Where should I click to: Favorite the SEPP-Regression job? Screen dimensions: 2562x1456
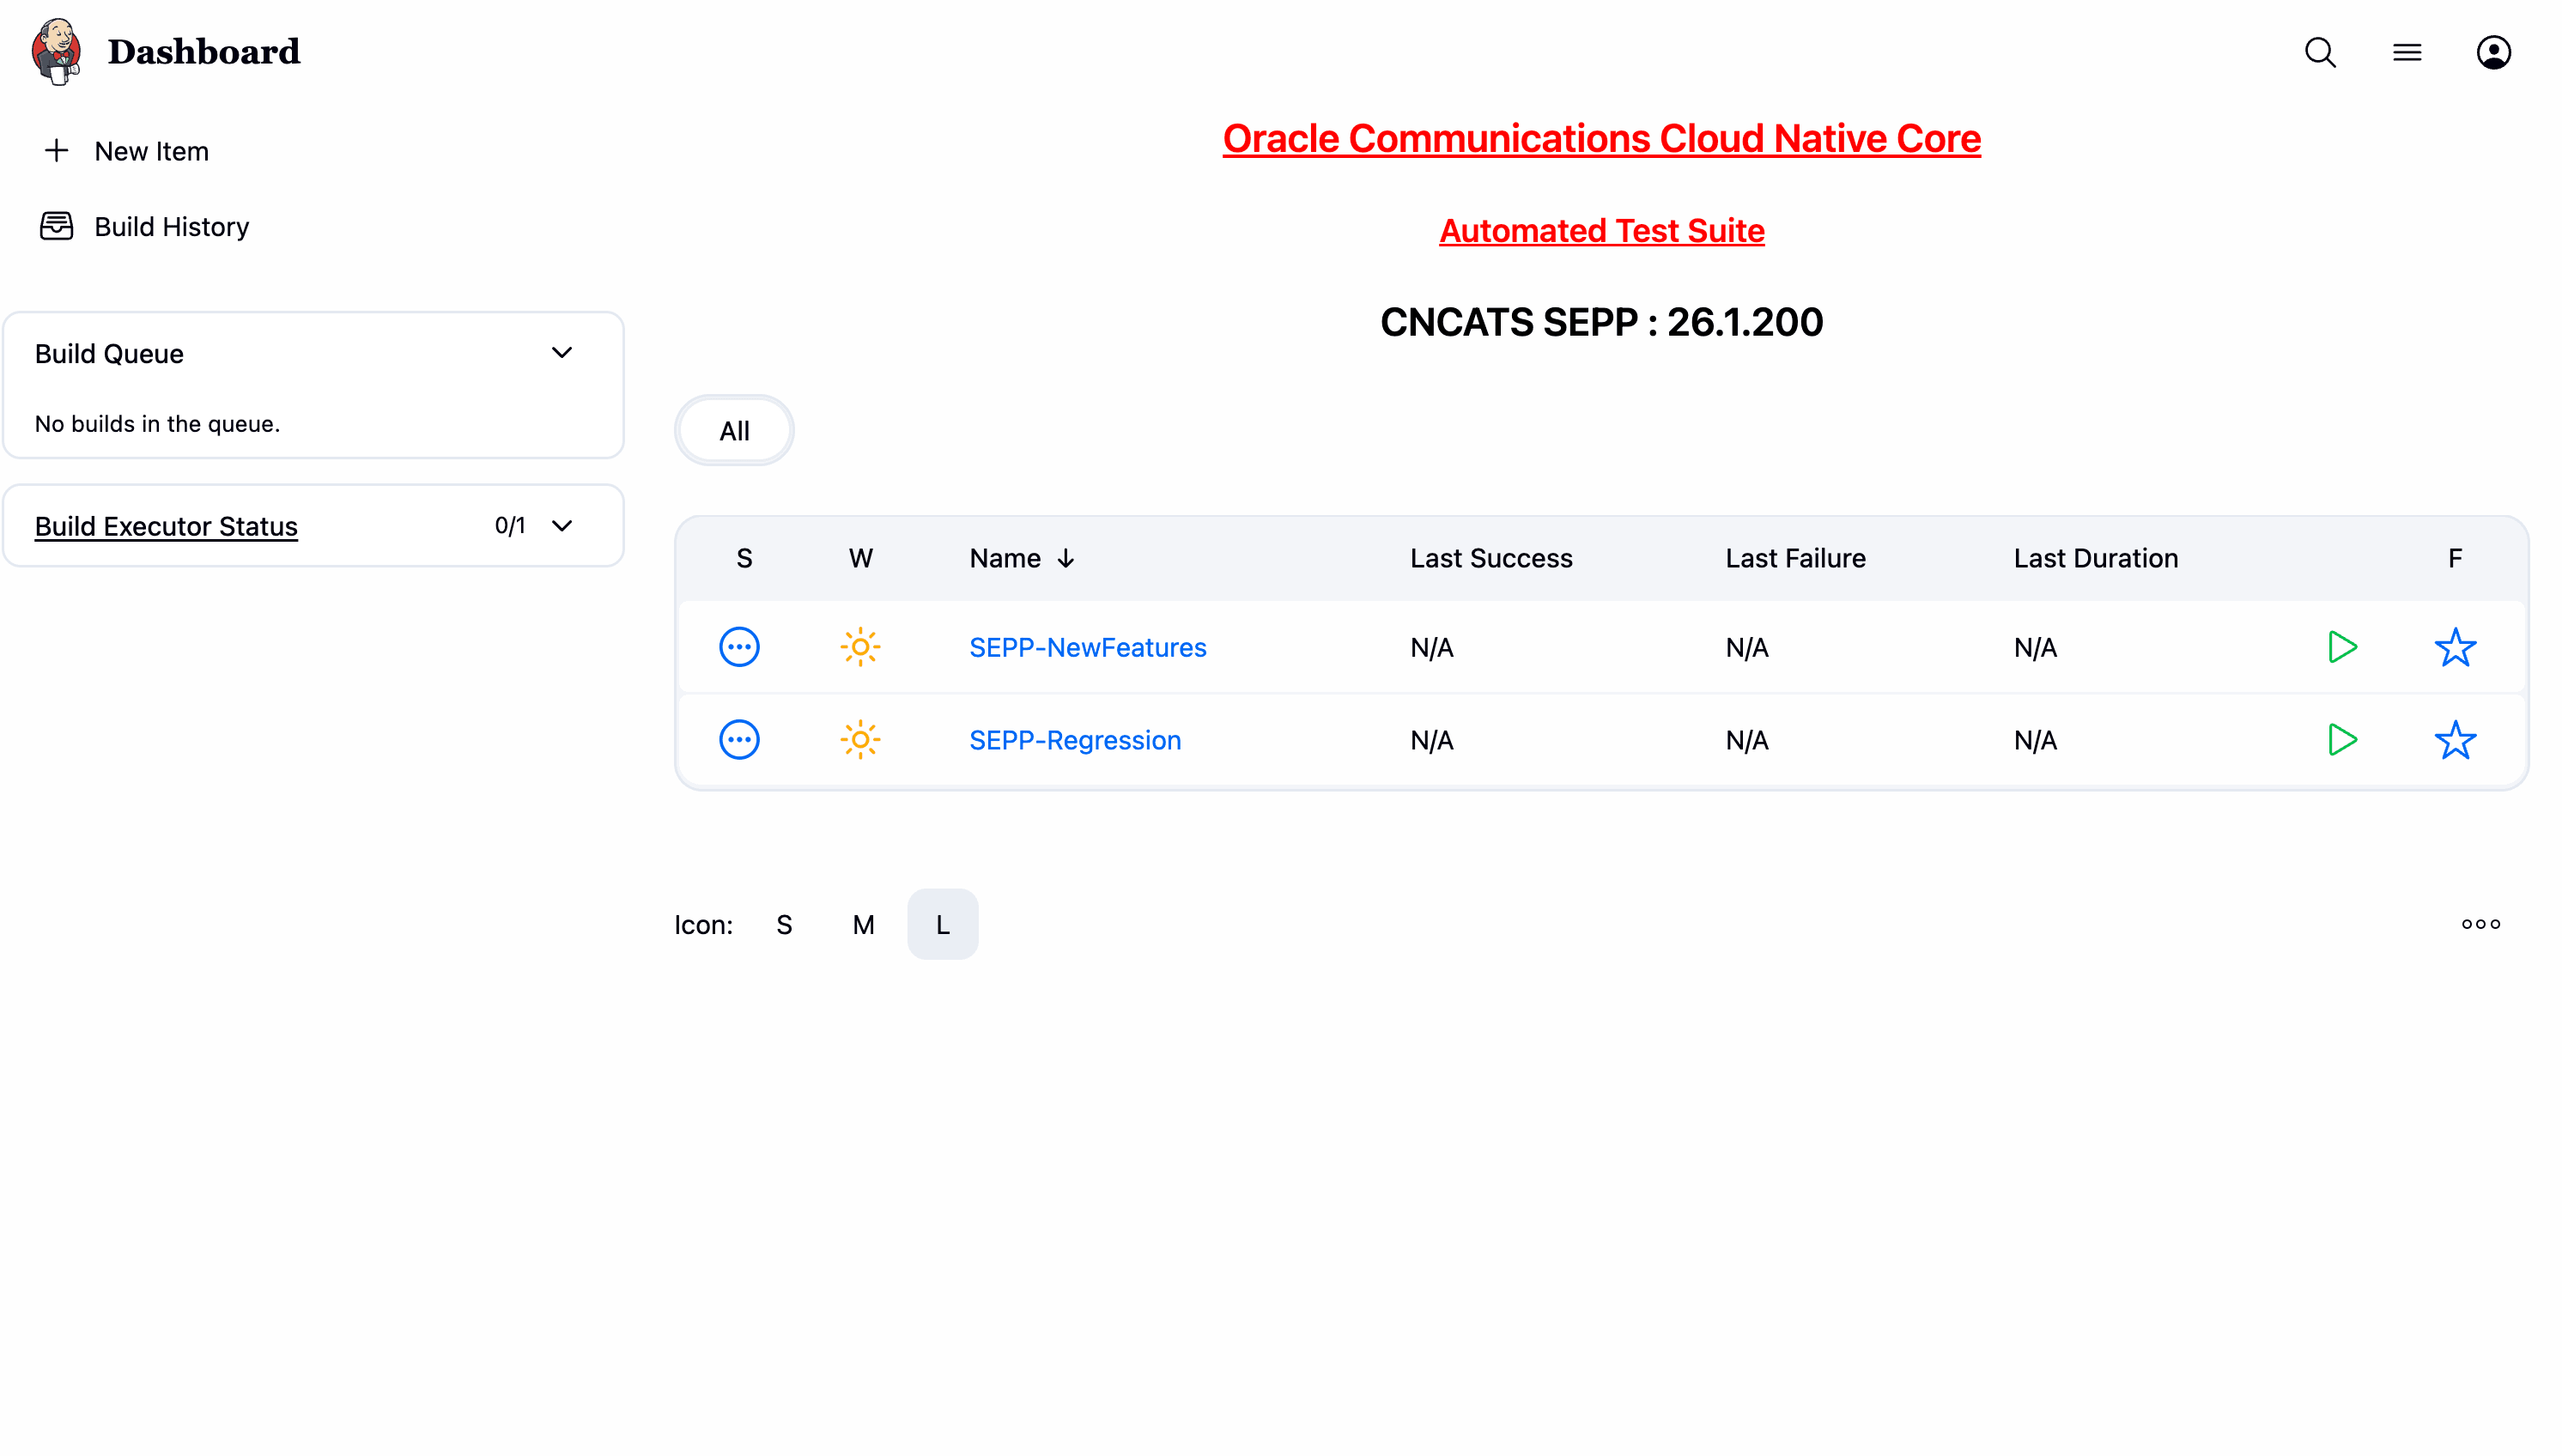coord(2455,740)
